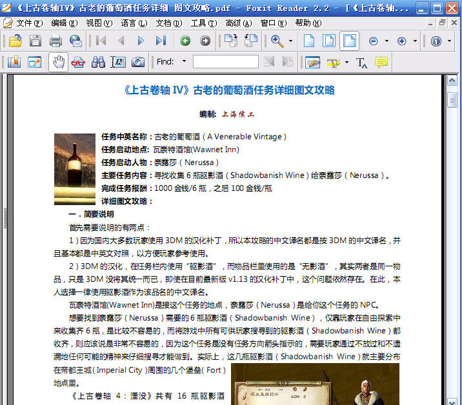Toggle the Hand tool

(58, 62)
